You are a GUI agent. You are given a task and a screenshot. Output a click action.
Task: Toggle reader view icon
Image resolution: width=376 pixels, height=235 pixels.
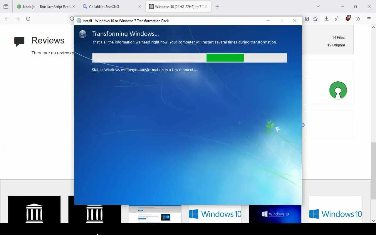click(307, 19)
